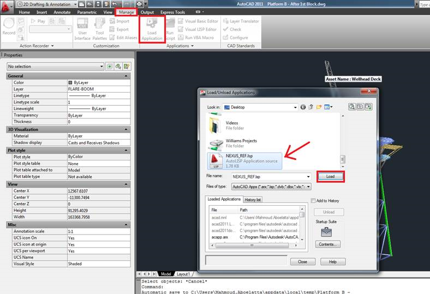Open the No selection dropdown

click(101, 66)
